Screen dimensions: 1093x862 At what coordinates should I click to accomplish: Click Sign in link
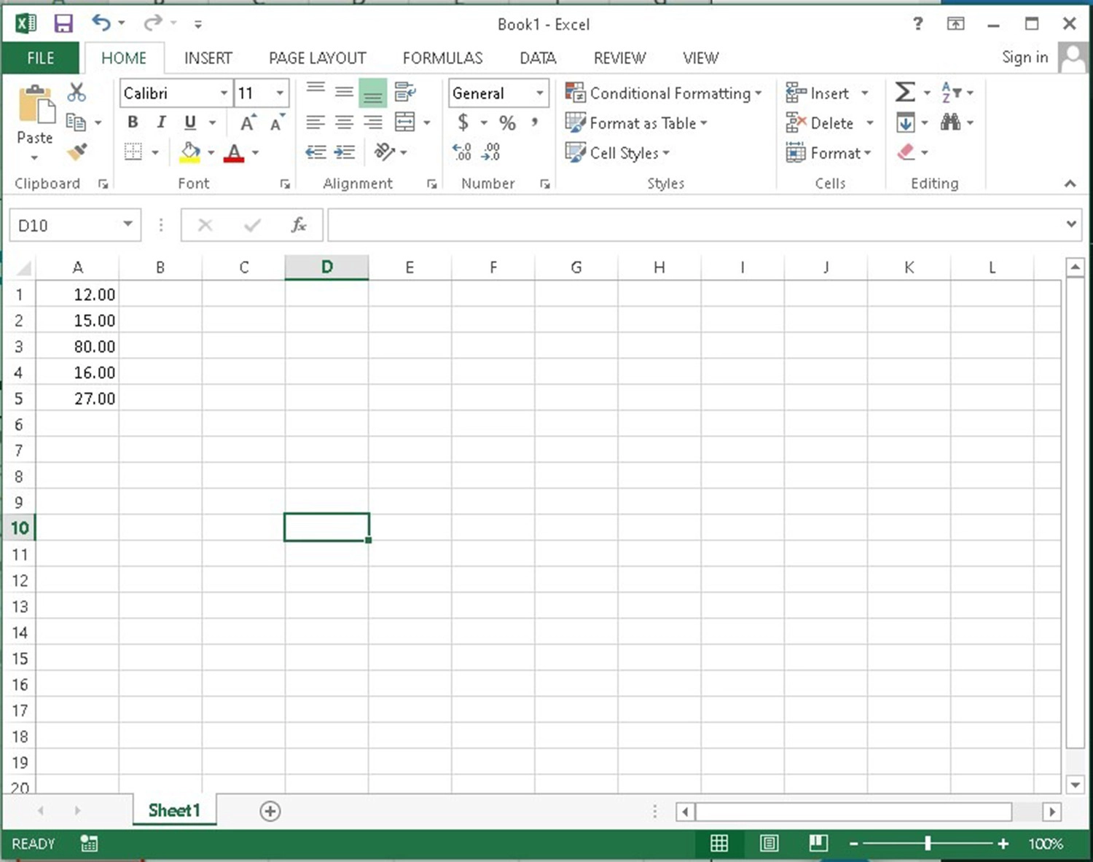pos(1025,58)
